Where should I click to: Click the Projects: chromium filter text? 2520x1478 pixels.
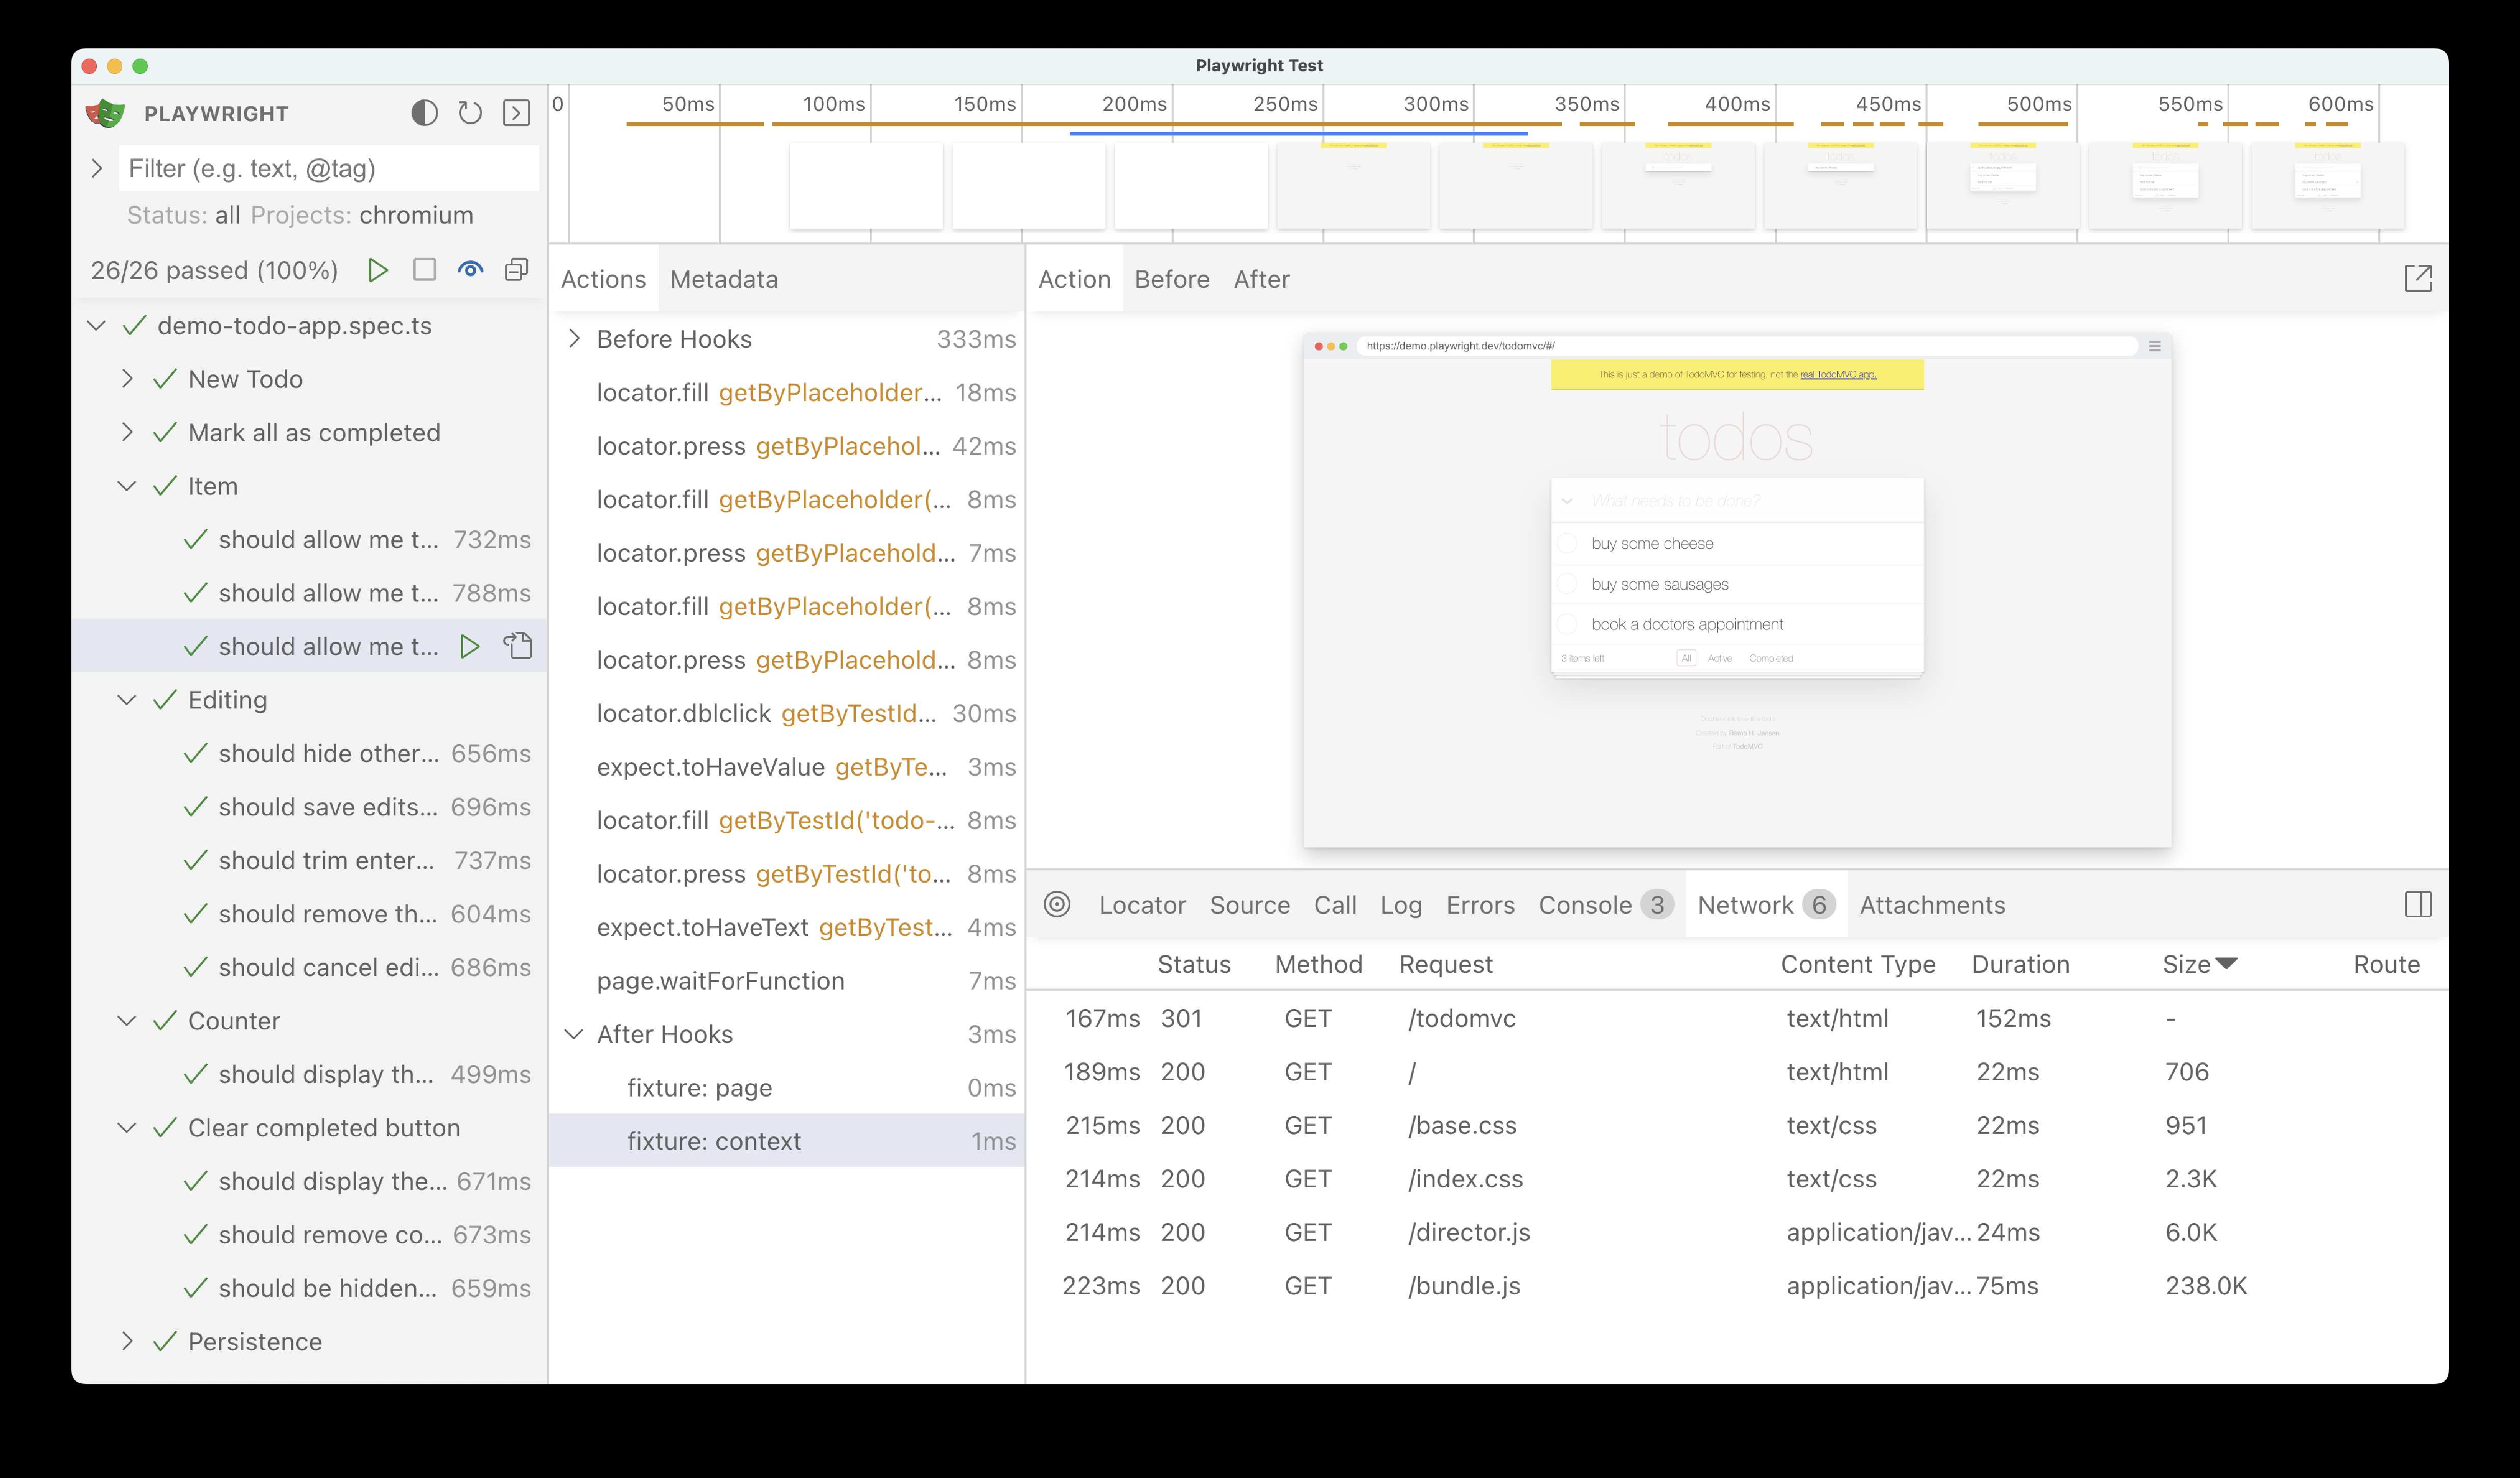click(362, 215)
